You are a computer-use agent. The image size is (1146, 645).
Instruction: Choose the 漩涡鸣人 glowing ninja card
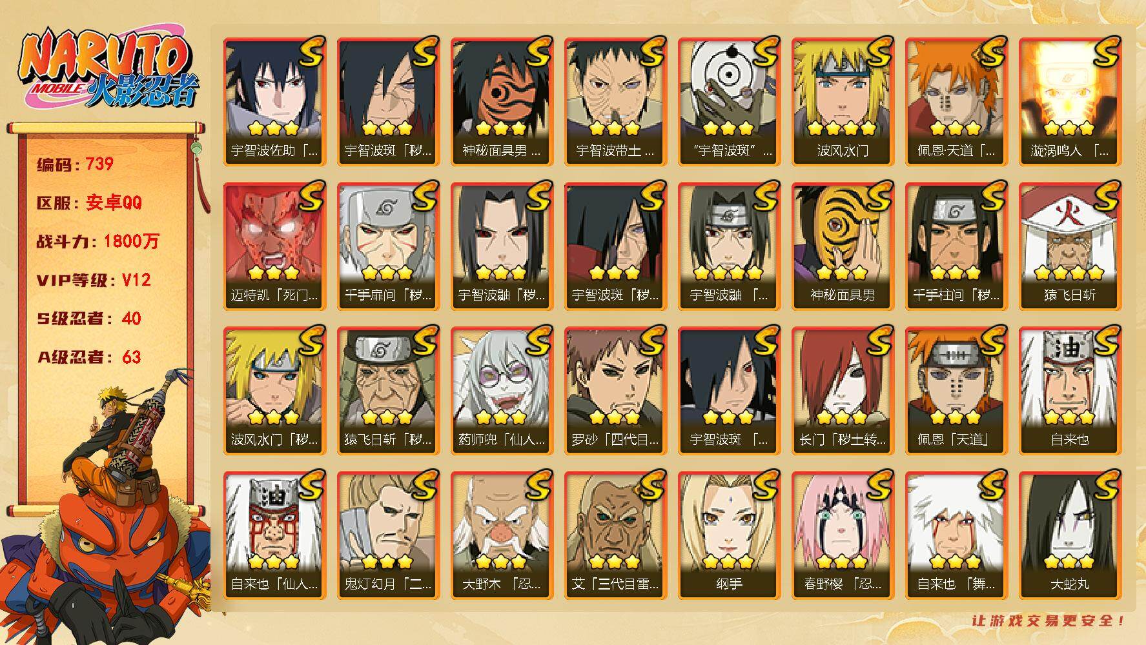pos(1070,102)
